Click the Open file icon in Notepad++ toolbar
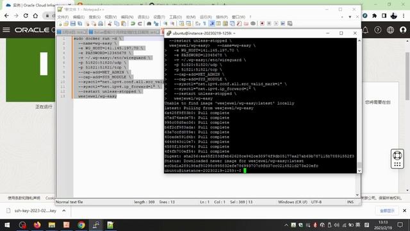Screen dimensions: 410x231 66,24
